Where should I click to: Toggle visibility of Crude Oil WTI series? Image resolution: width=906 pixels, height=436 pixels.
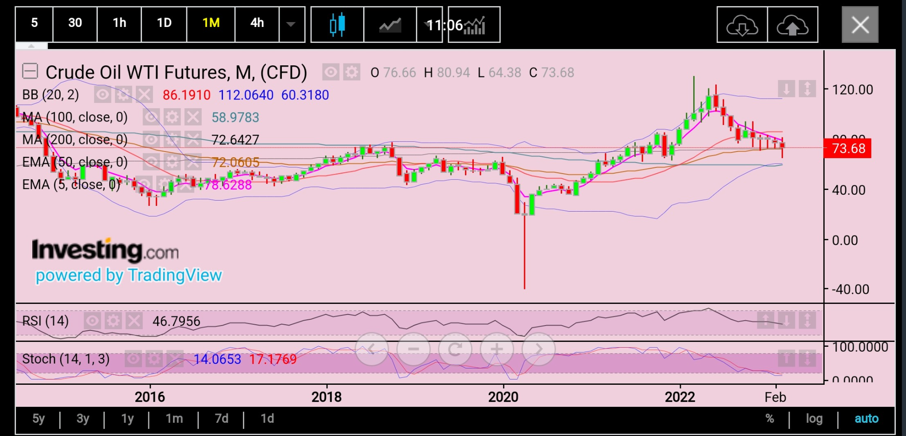tap(330, 72)
